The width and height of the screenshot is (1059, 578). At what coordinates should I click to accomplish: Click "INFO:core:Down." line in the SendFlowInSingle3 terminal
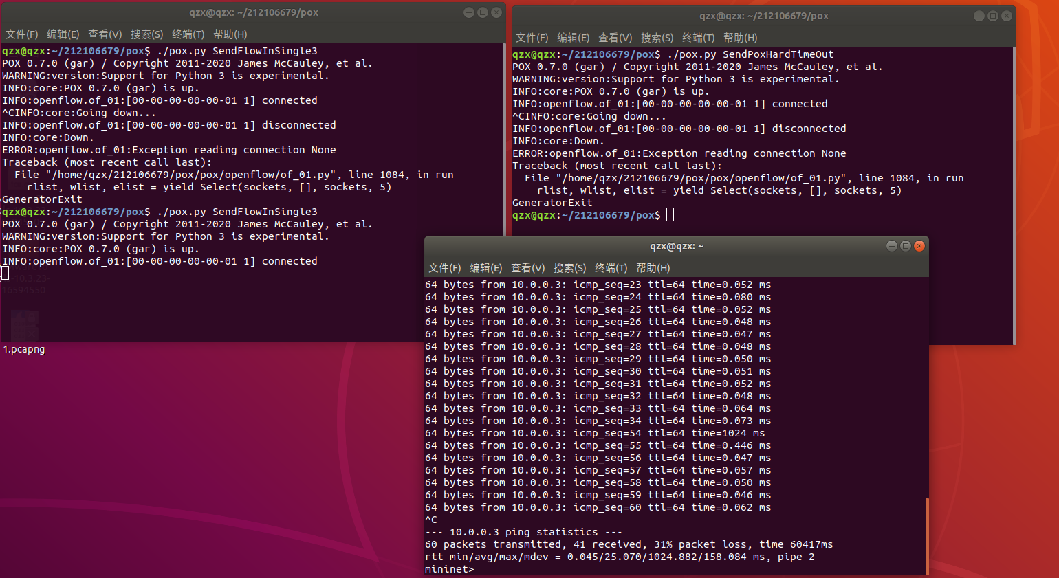[x=48, y=137]
